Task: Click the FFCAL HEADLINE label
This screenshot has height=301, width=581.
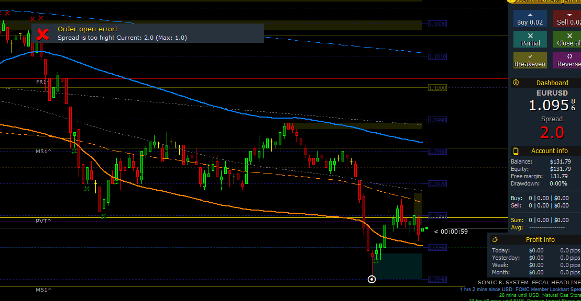Action: [x=556, y=282]
